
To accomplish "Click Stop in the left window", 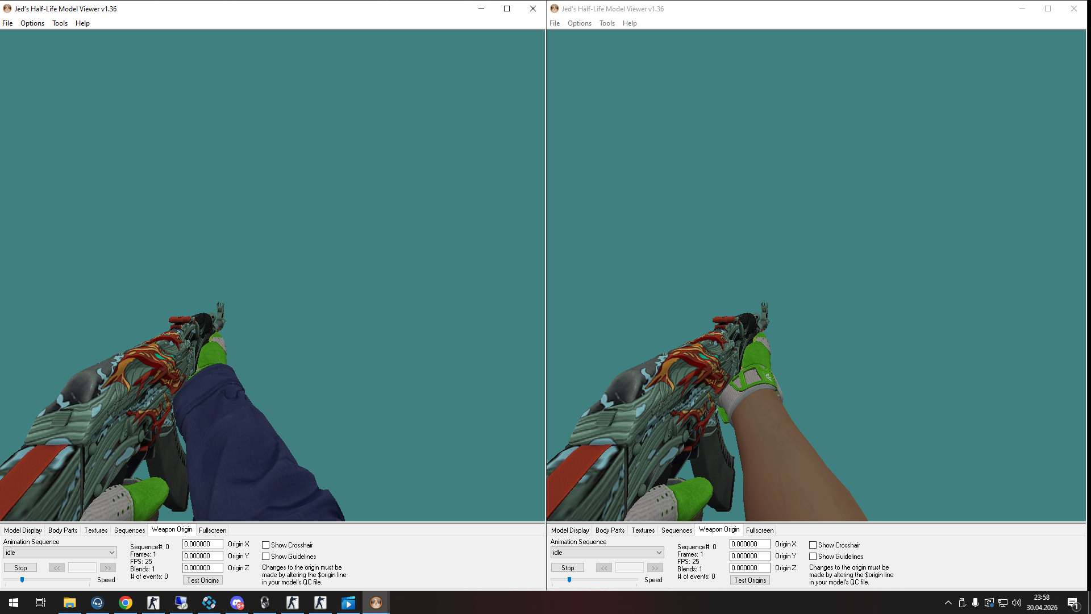I will pyautogui.click(x=20, y=568).
